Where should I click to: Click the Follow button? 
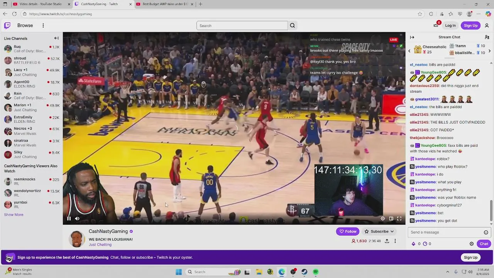348,231
